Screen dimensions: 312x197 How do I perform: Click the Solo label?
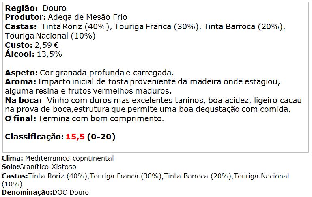[x=11, y=167]
